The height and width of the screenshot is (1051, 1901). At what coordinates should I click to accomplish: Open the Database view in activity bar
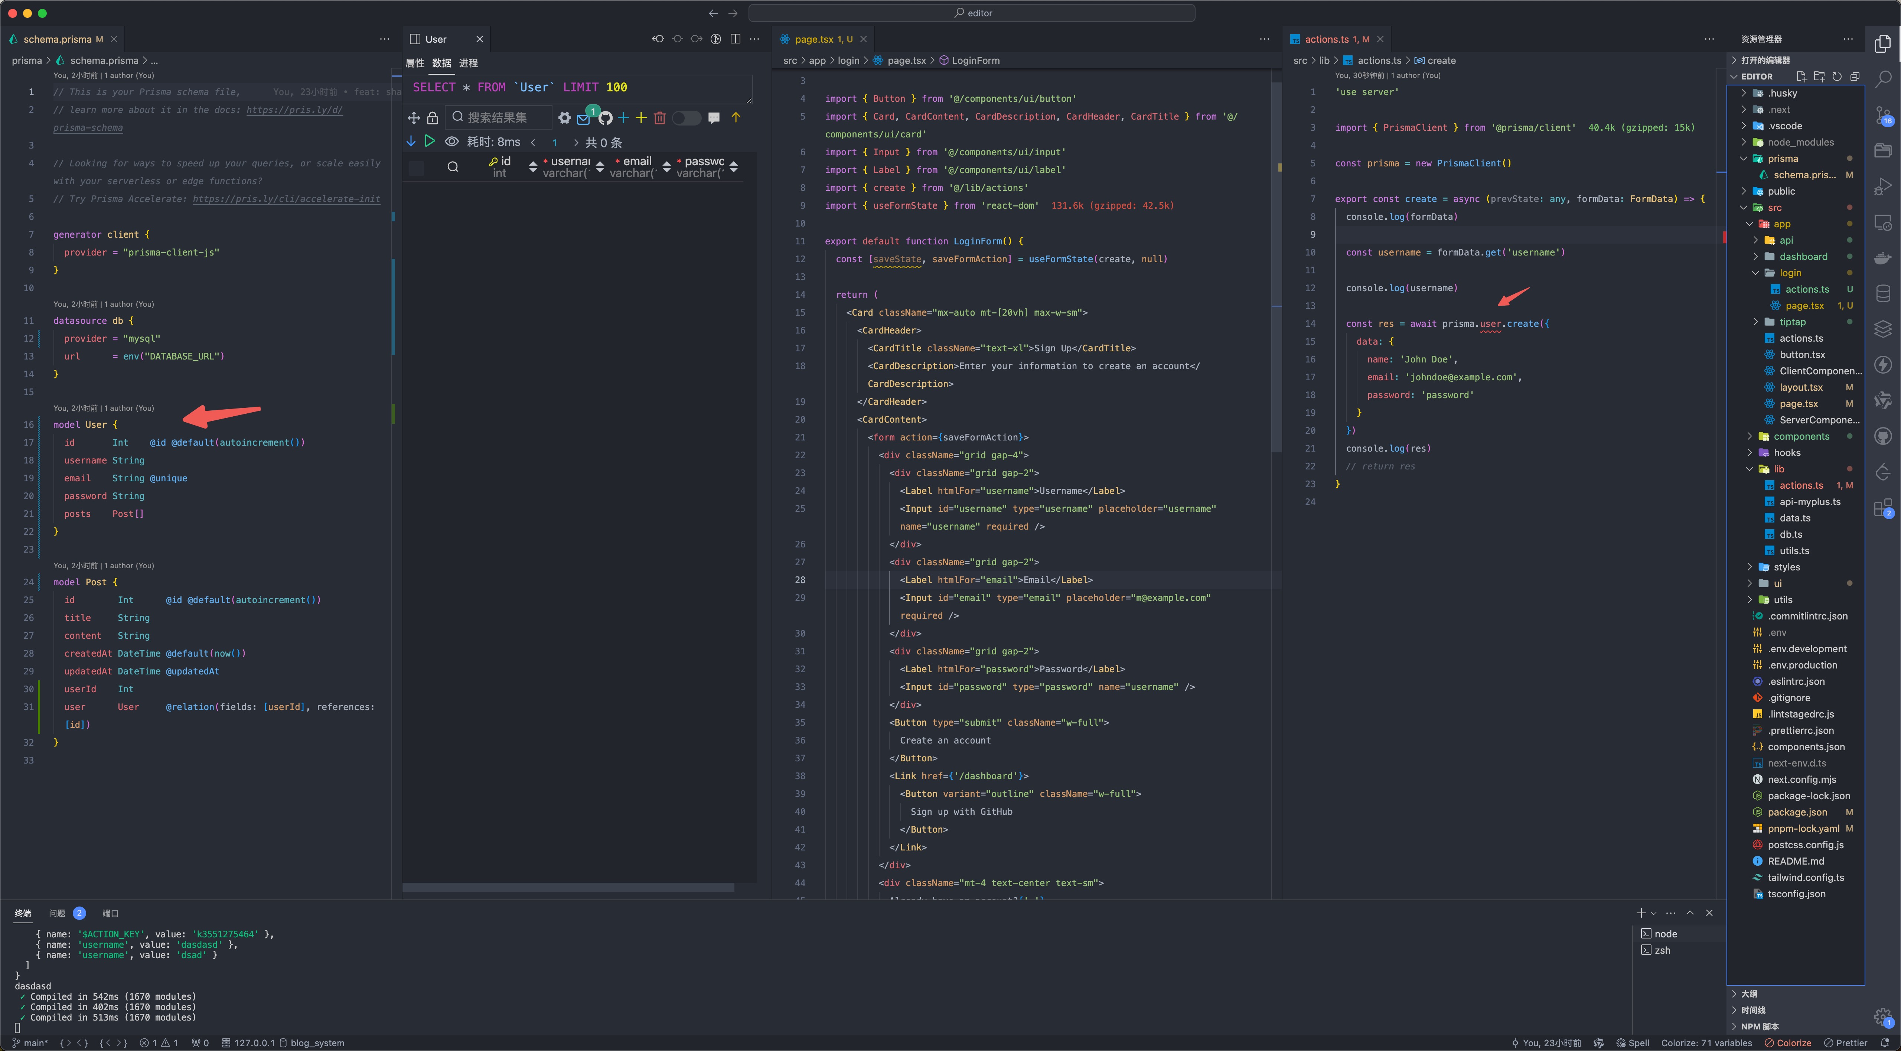(1882, 293)
